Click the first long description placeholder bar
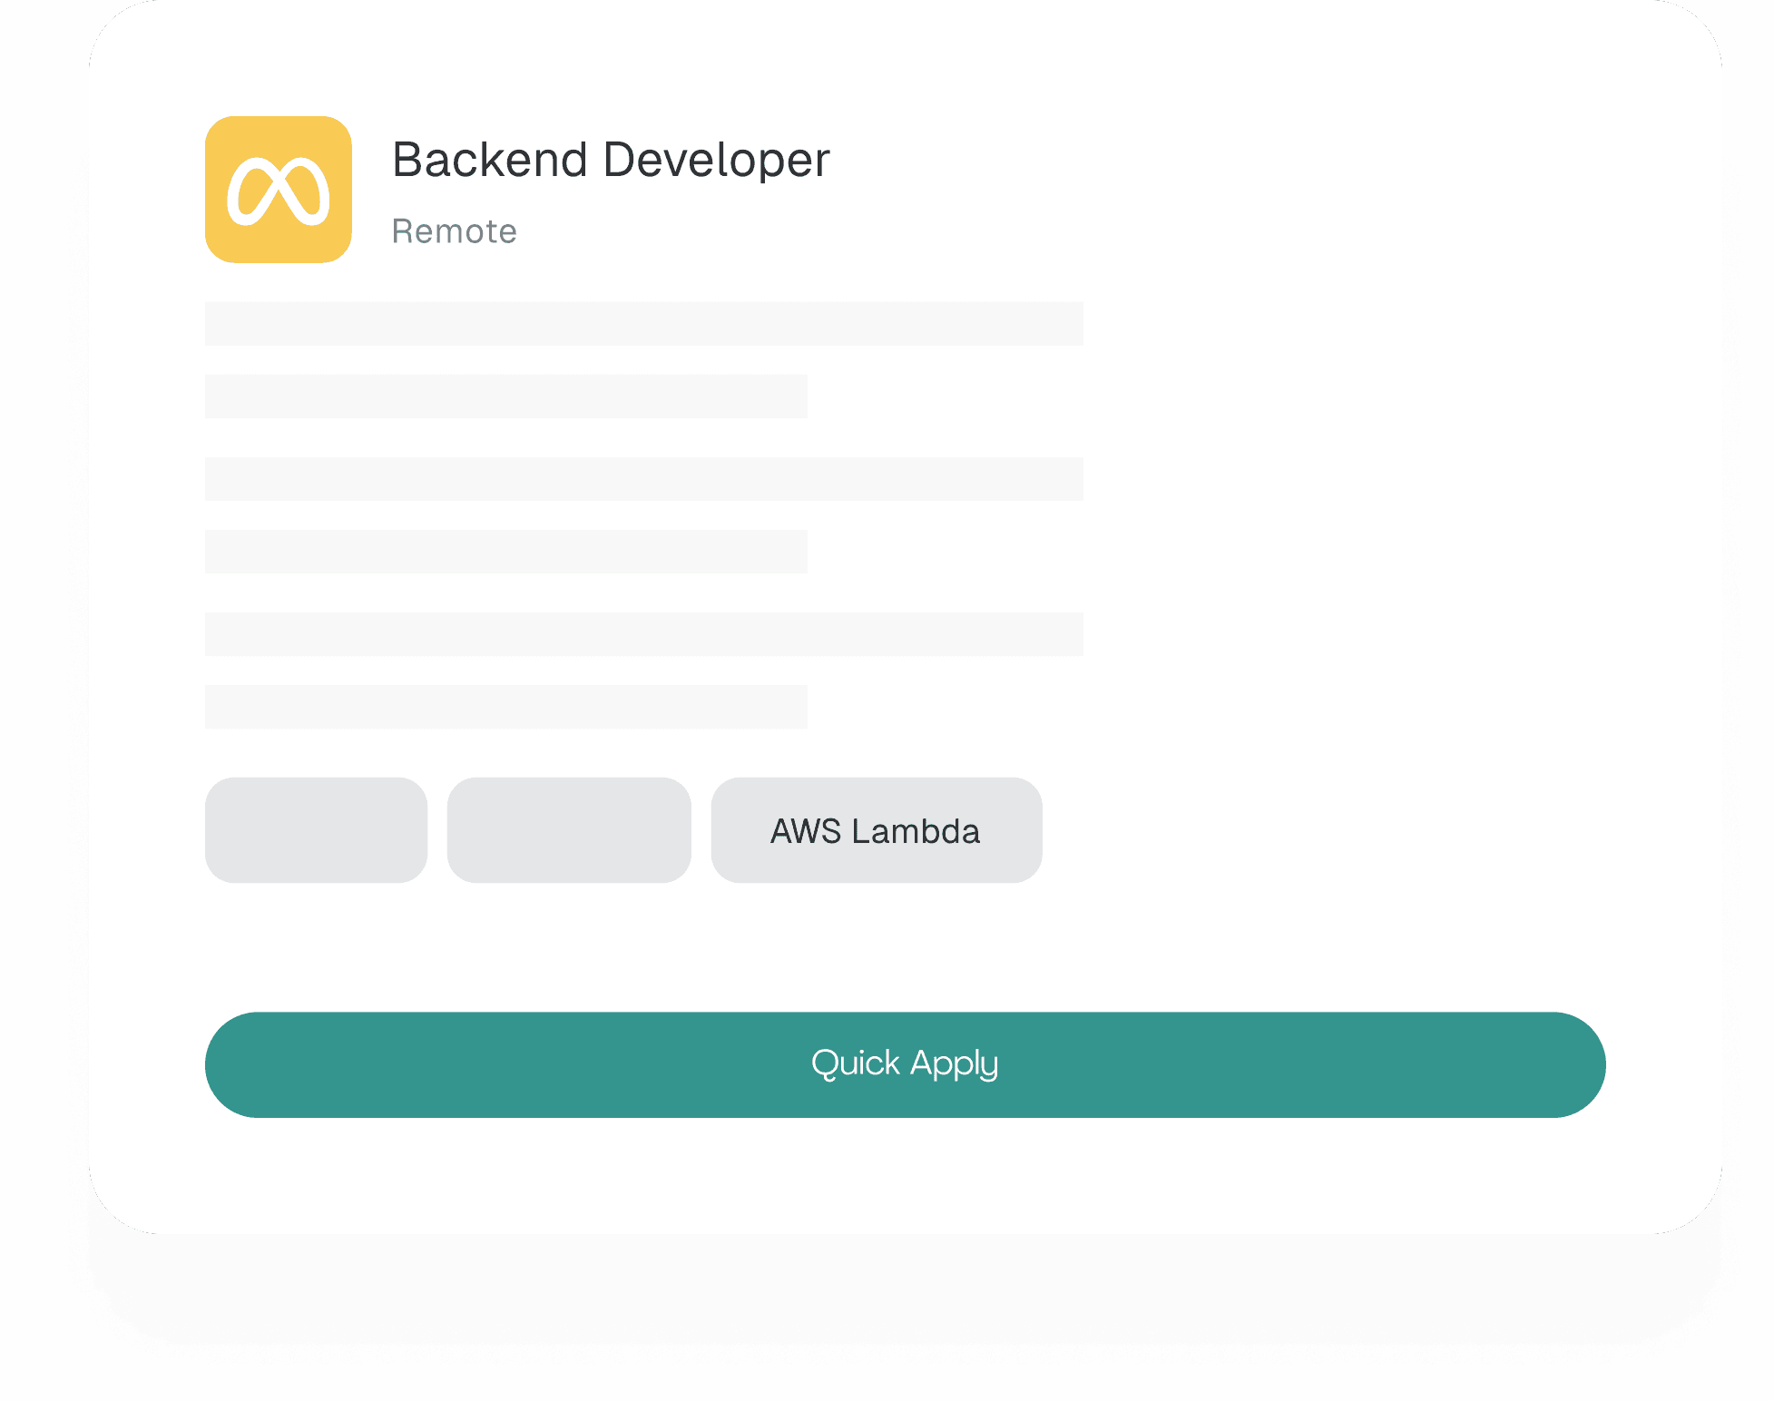Viewport: 1774px width, 1401px height. [643, 324]
